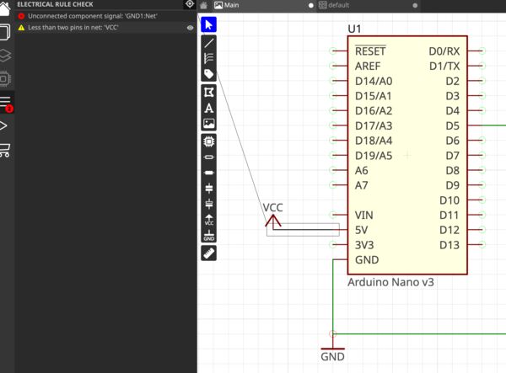This screenshot has width=506, height=373.
Task: Open the sheets panel in sidebar
Action: [x=5, y=32]
